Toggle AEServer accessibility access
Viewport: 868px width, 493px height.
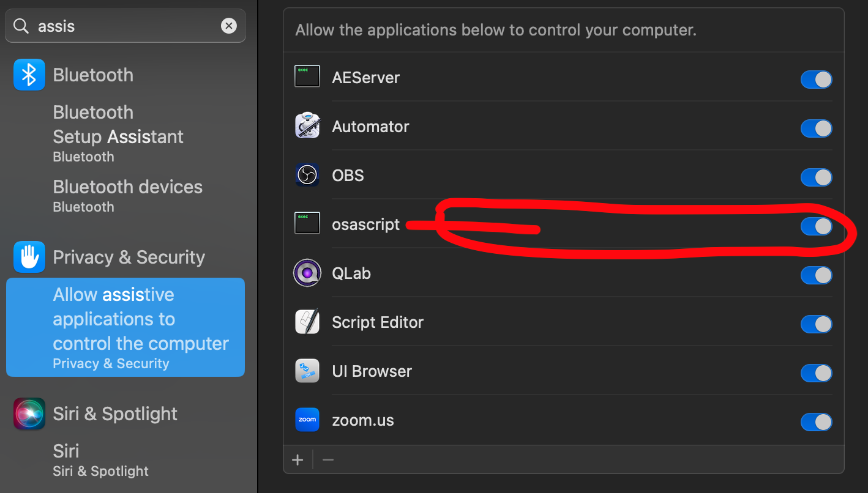(816, 80)
